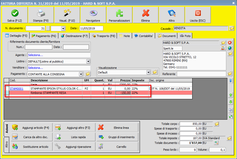Delete the invoice with Elimina
237x159 pixels.
(x=145, y=15)
